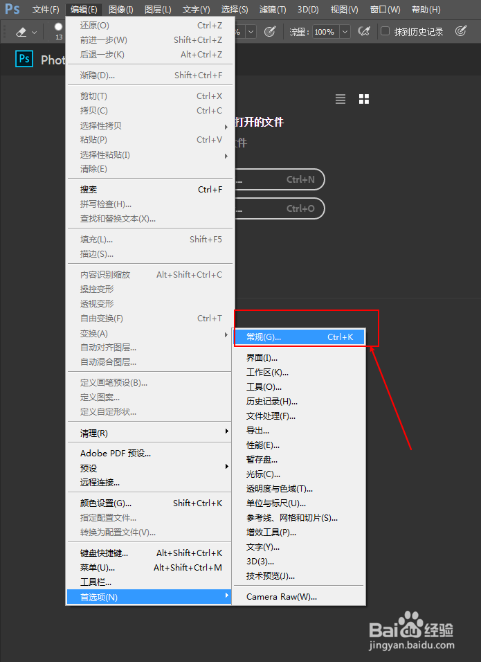Screen dimensions: 481x662
Task: Click the tablet pressure size icon
Action: click(x=461, y=31)
